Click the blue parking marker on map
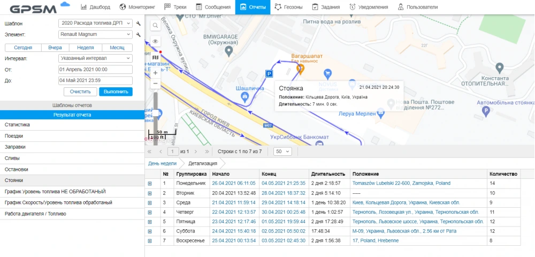This screenshot has height=257, width=535. 269,74
